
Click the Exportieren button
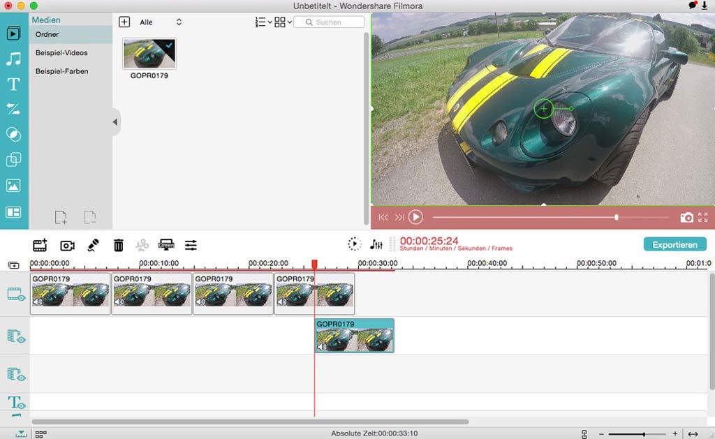(675, 244)
